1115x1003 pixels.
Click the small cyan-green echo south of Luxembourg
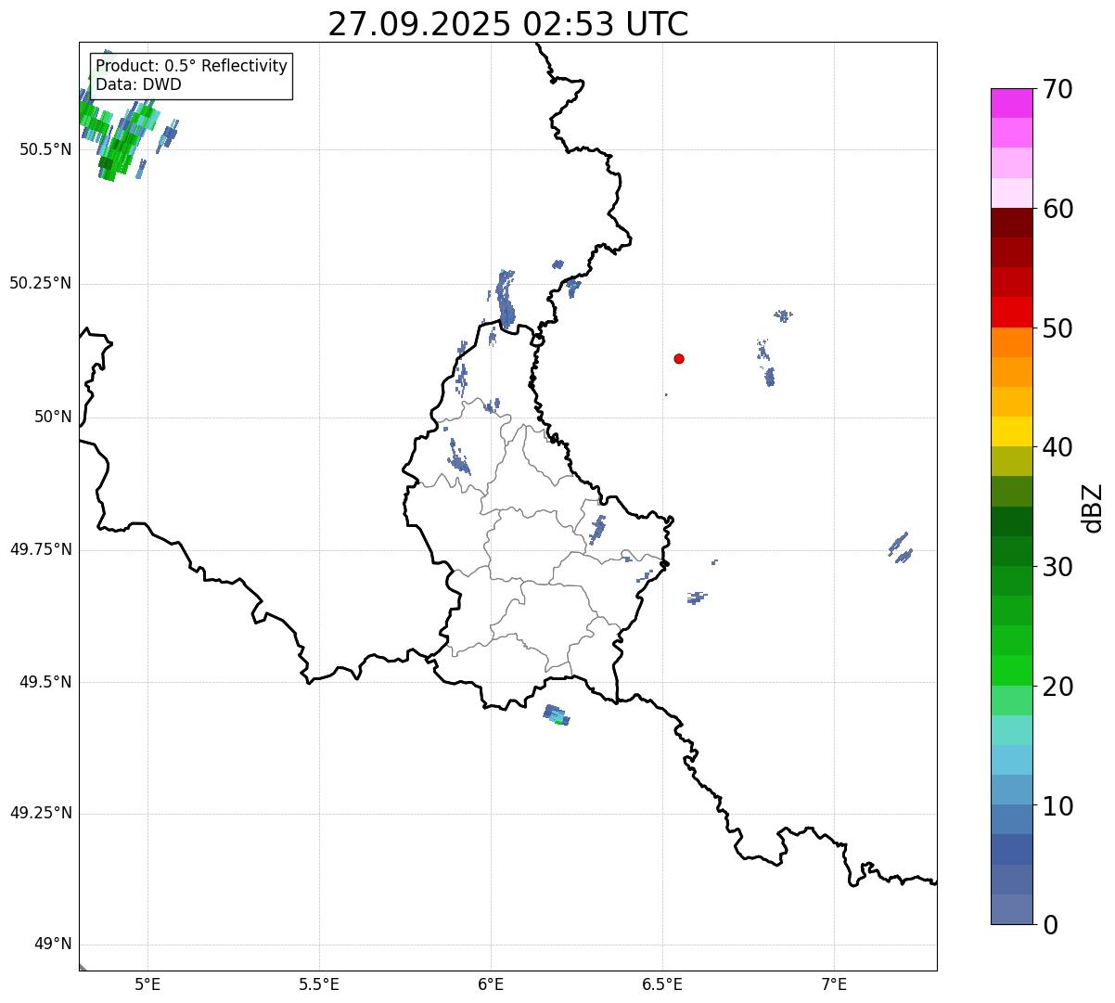[x=557, y=715]
